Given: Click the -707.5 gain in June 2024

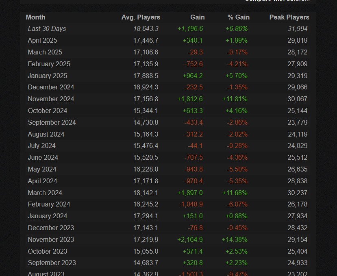Looking at the screenshot, I should click(195, 158).
